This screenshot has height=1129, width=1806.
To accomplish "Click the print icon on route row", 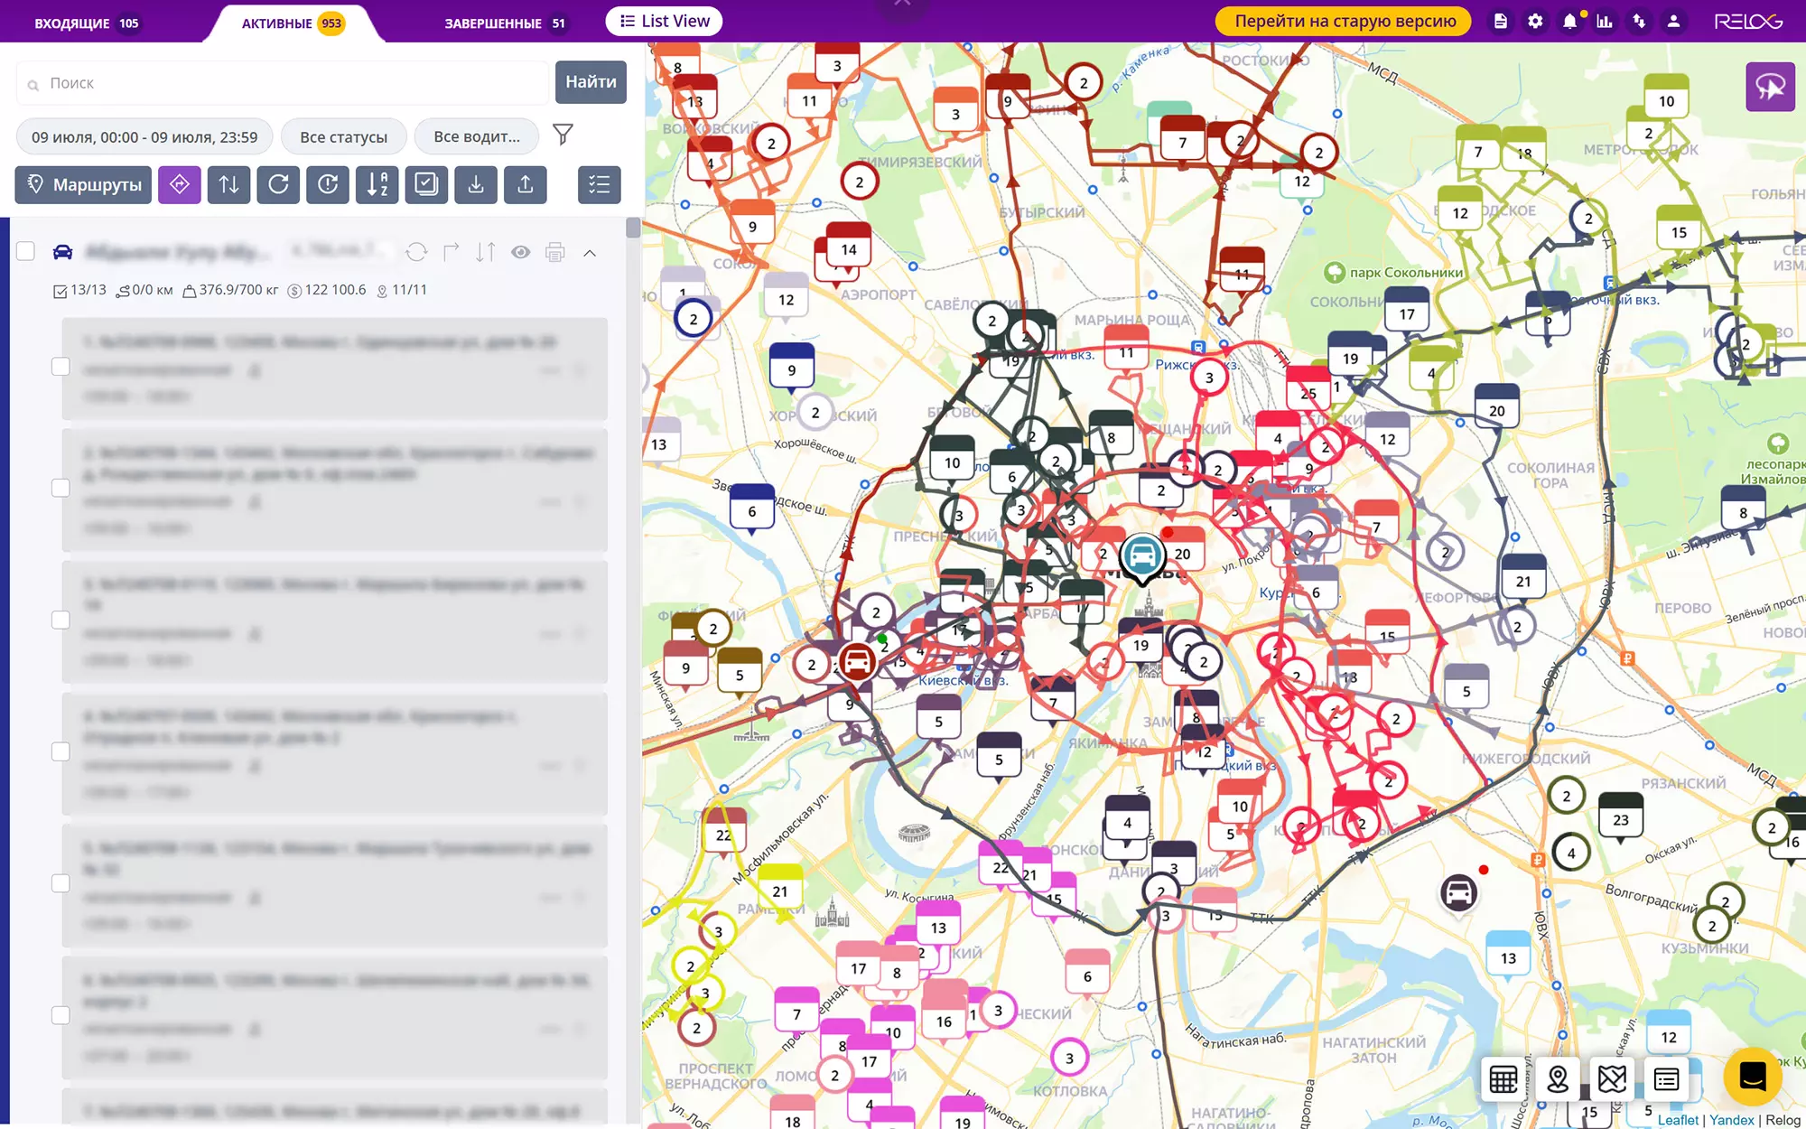I will tap(555, 253).
